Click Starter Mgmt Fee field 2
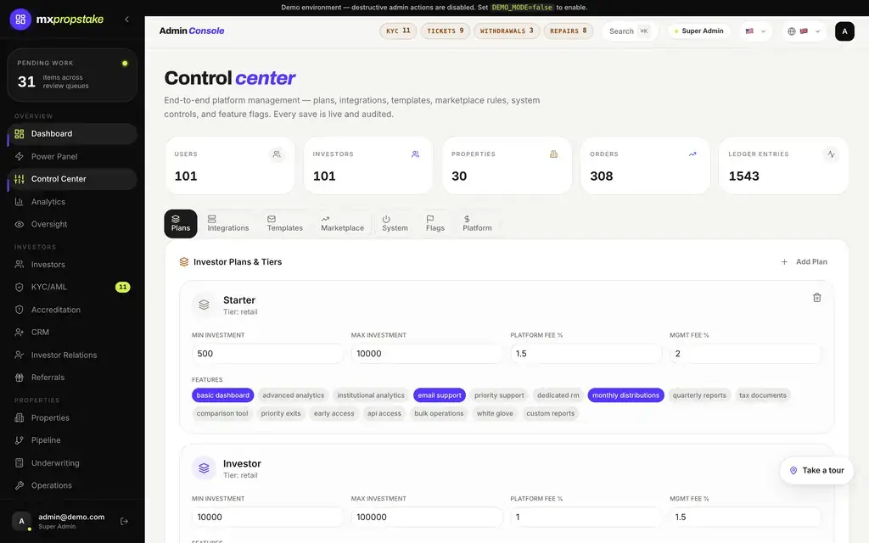The image size is (869, 543). point(745,354)
